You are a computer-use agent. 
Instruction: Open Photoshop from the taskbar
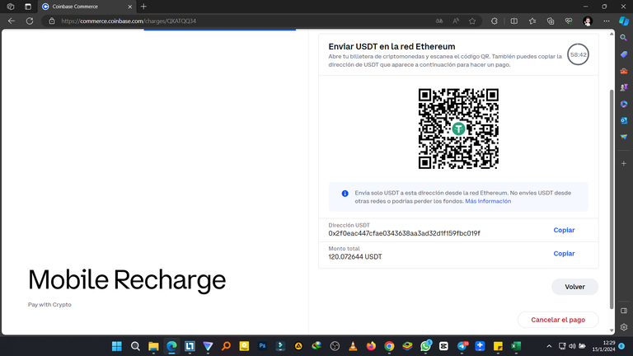[262, 346]
